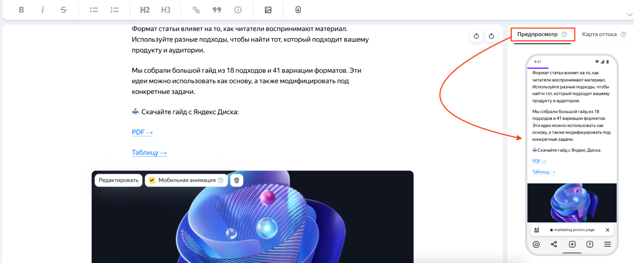634x263 pixels.
Task: Click the Таблицу link in phone preview
Action: [x=544, y=172]
